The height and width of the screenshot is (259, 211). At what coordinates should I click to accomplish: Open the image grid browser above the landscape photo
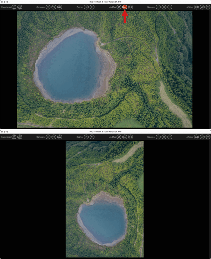click(164, 7)
